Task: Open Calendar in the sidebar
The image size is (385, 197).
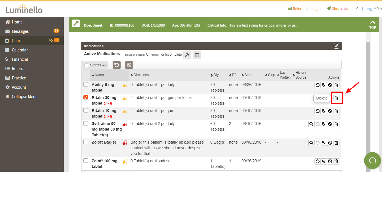Action: pyautogui.click(x=32, y=50)
